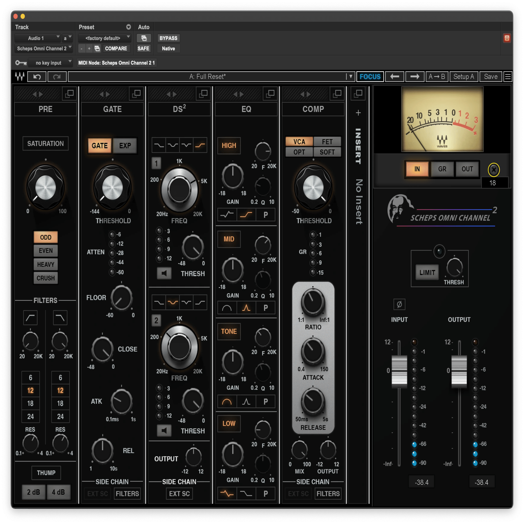Open the factory default preset dropdown

pos(105,38)
